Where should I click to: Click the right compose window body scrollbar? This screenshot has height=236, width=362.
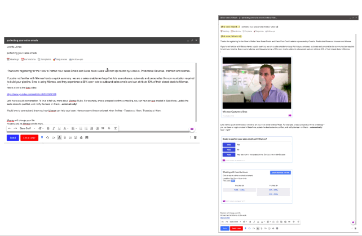coord(356,129)
